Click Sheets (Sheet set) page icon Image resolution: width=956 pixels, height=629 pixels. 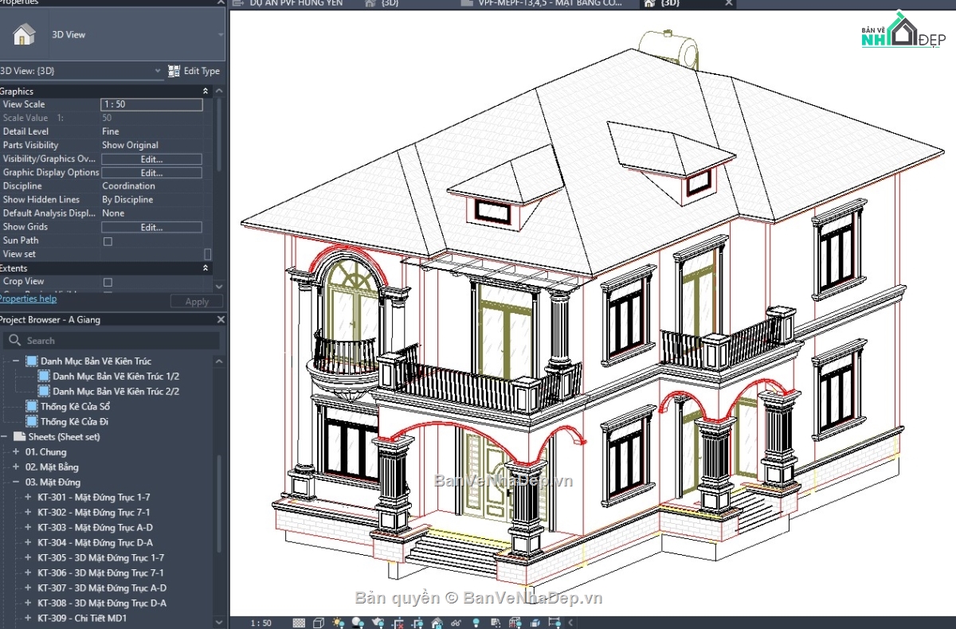click(20, 436)
